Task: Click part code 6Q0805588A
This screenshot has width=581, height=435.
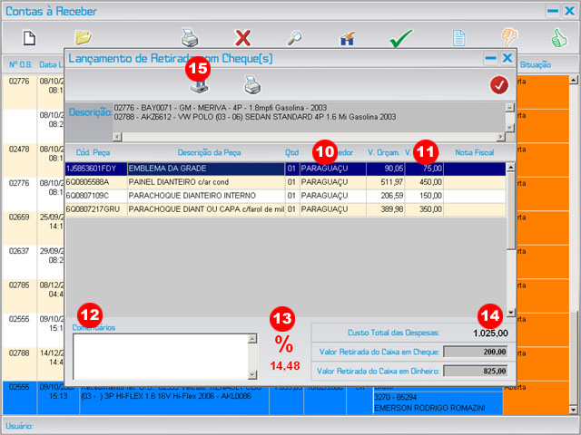Action: (x=87, y=182)
